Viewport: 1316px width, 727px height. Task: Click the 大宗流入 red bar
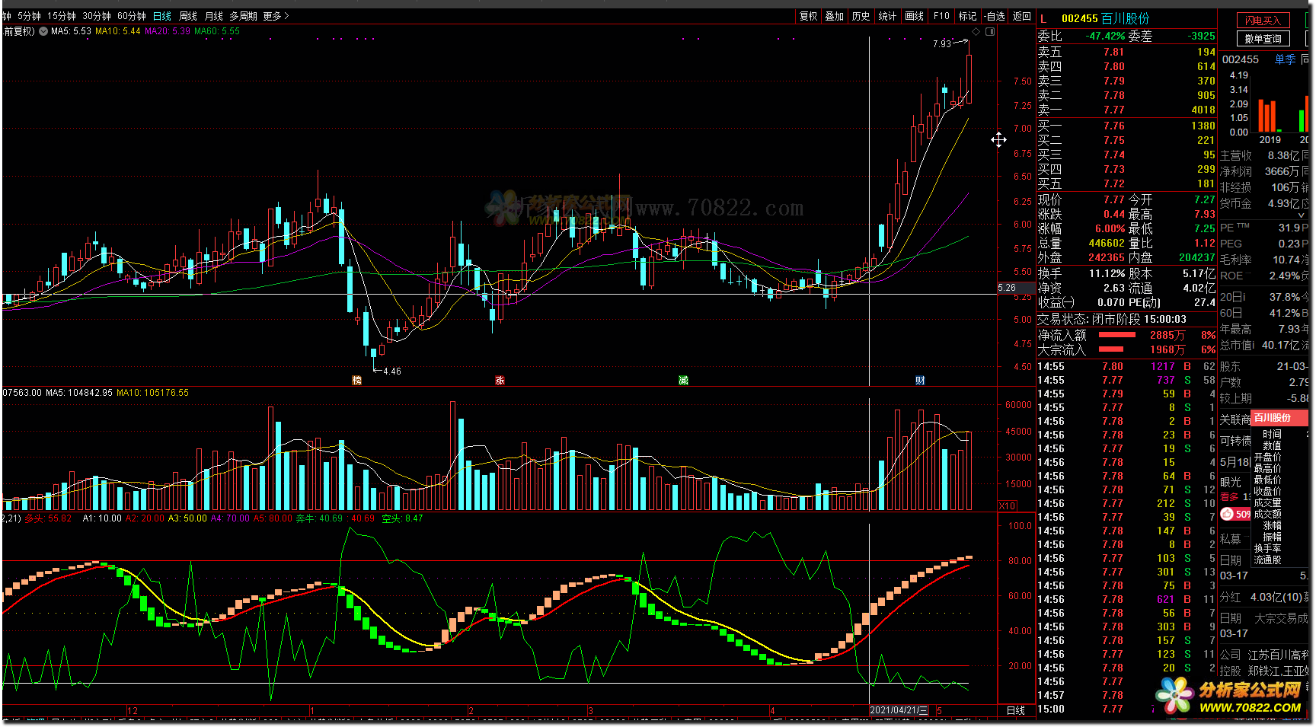[1111, 349]
